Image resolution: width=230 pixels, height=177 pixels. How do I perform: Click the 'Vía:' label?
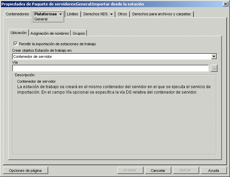(15, 62)
